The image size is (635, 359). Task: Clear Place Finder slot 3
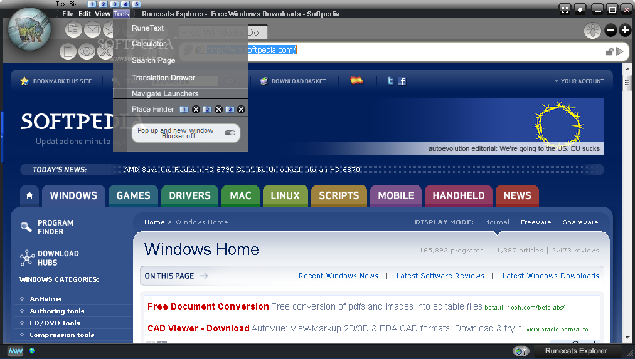pos(242,109)
